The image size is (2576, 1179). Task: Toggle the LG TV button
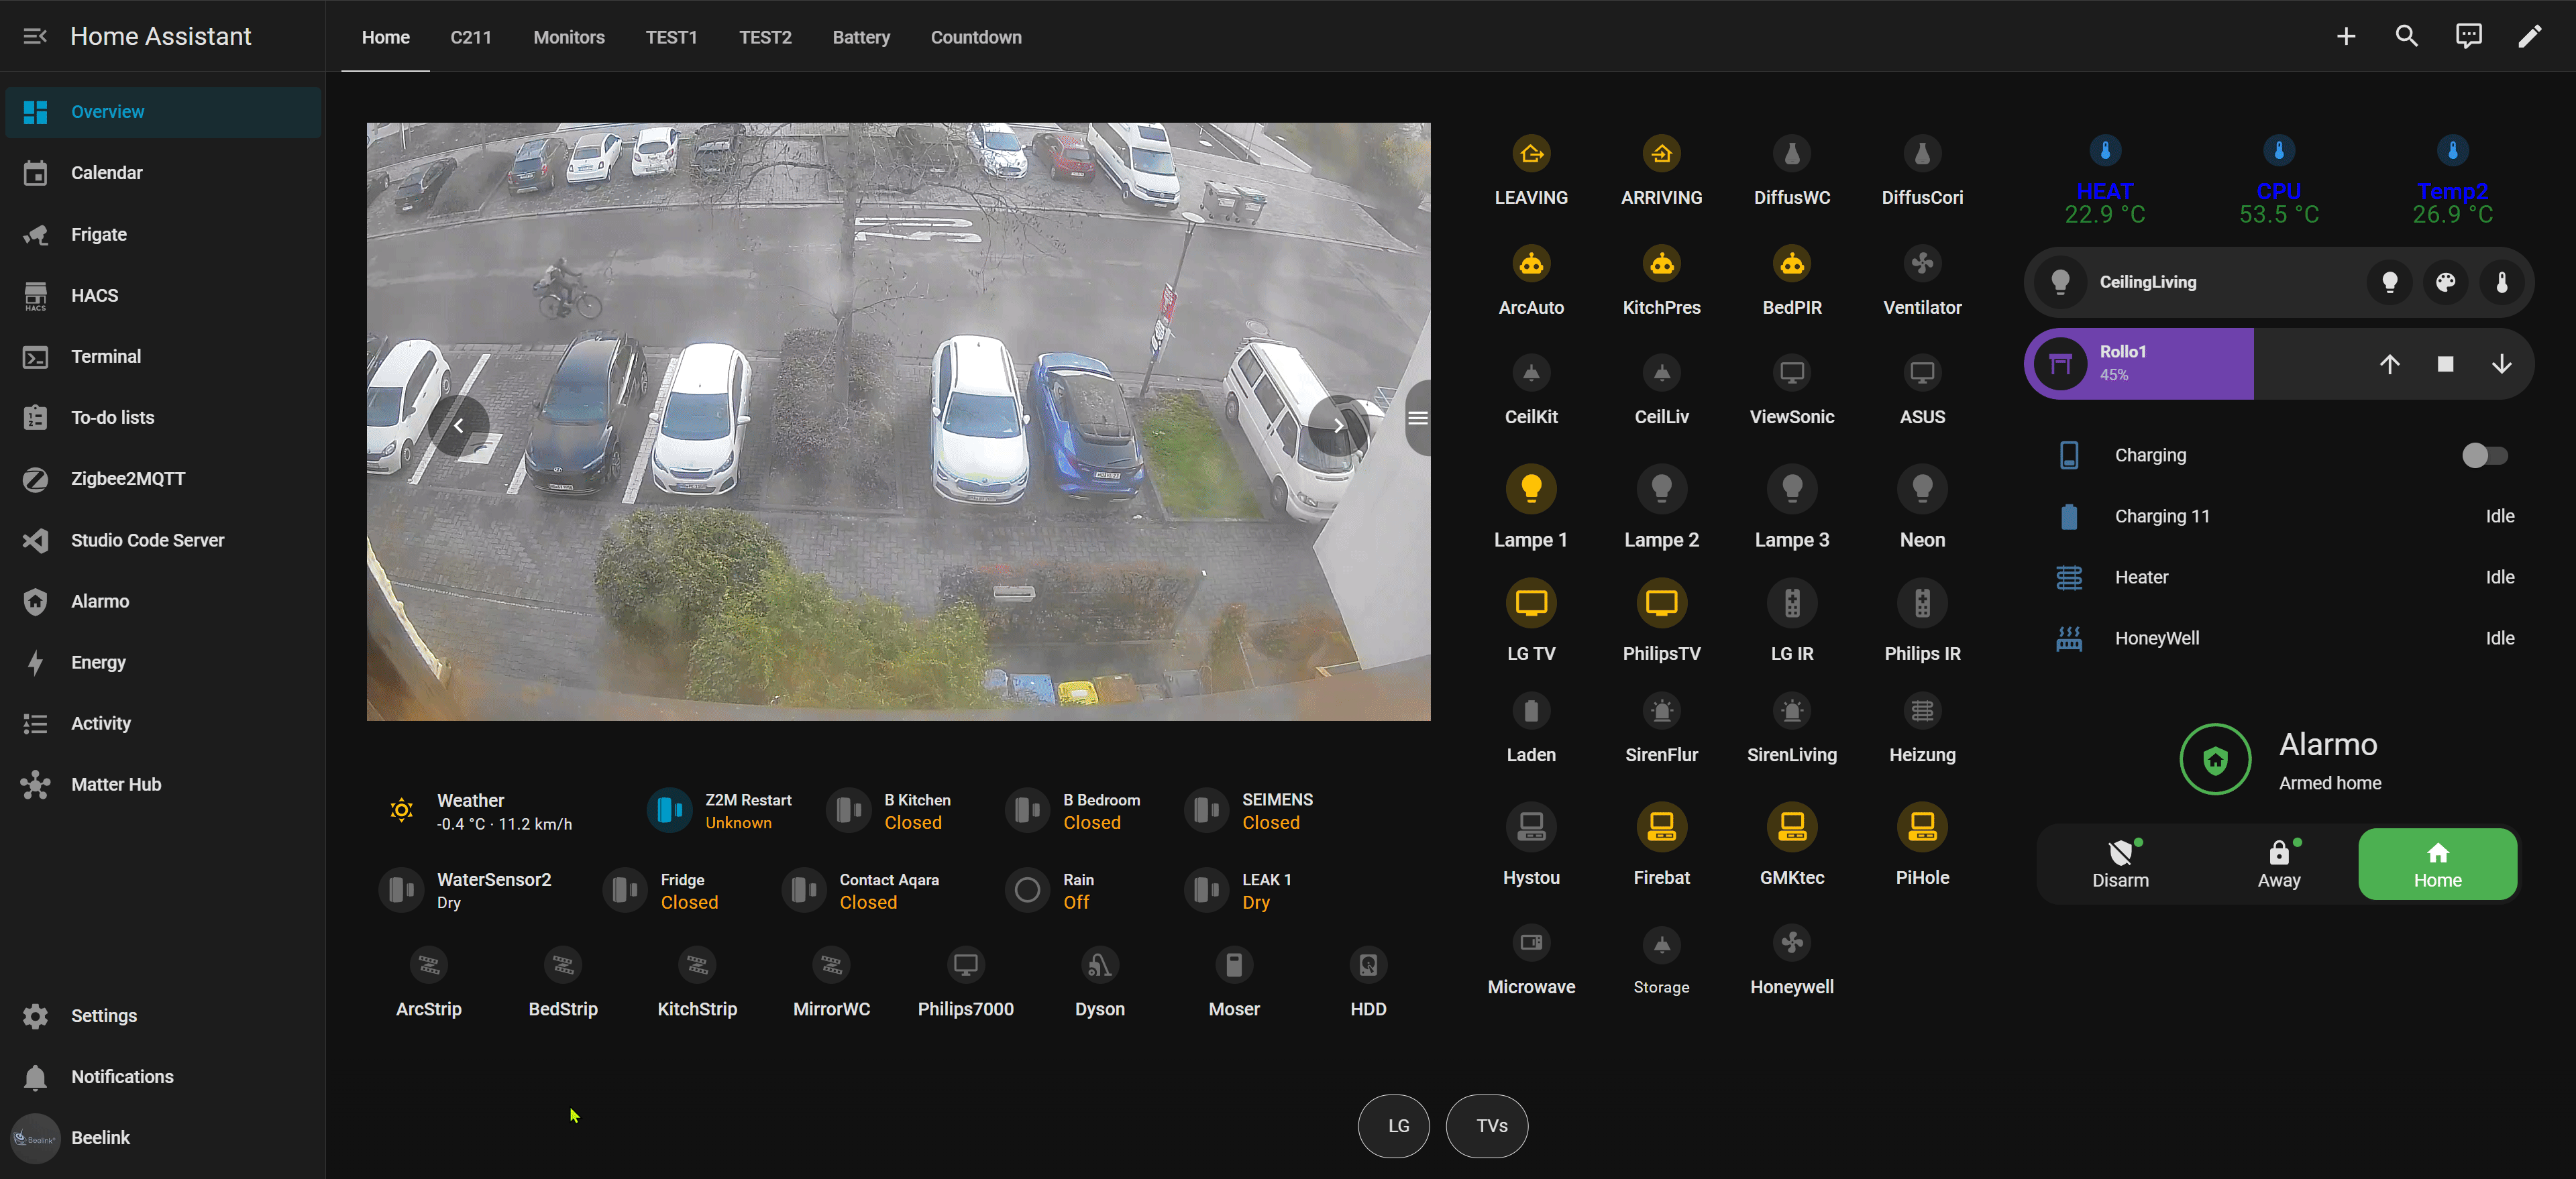tap(1530, 603)
